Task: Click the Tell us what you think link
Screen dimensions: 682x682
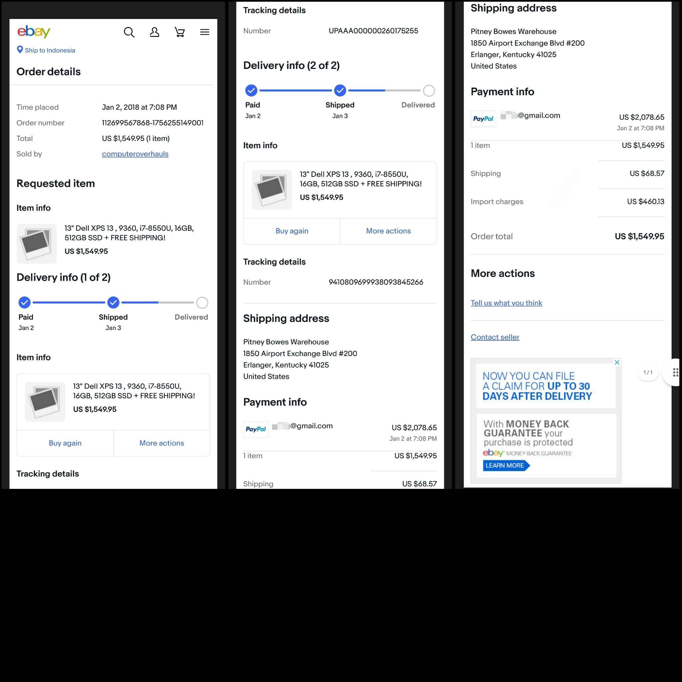Action: click(x=506, y=303)
